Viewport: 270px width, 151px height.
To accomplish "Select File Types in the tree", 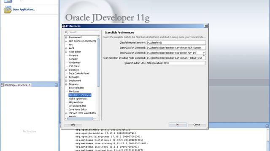I will pyautogui.click(x=74, y=91).
